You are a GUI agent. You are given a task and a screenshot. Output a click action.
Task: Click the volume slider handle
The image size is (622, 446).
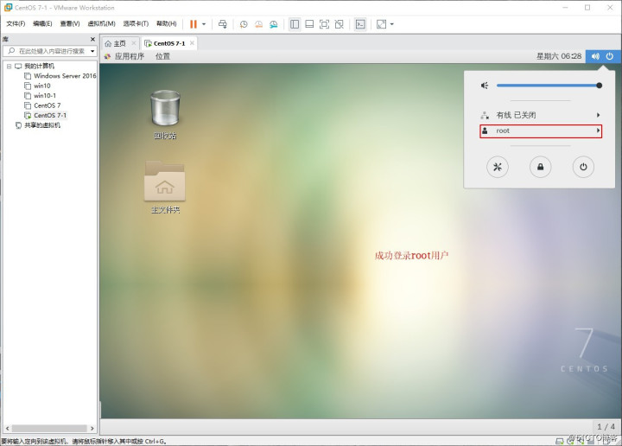(599, 86)
